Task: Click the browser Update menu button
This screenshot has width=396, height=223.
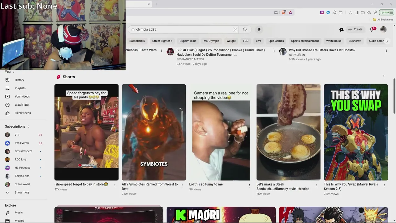Action: coord(386,12)
